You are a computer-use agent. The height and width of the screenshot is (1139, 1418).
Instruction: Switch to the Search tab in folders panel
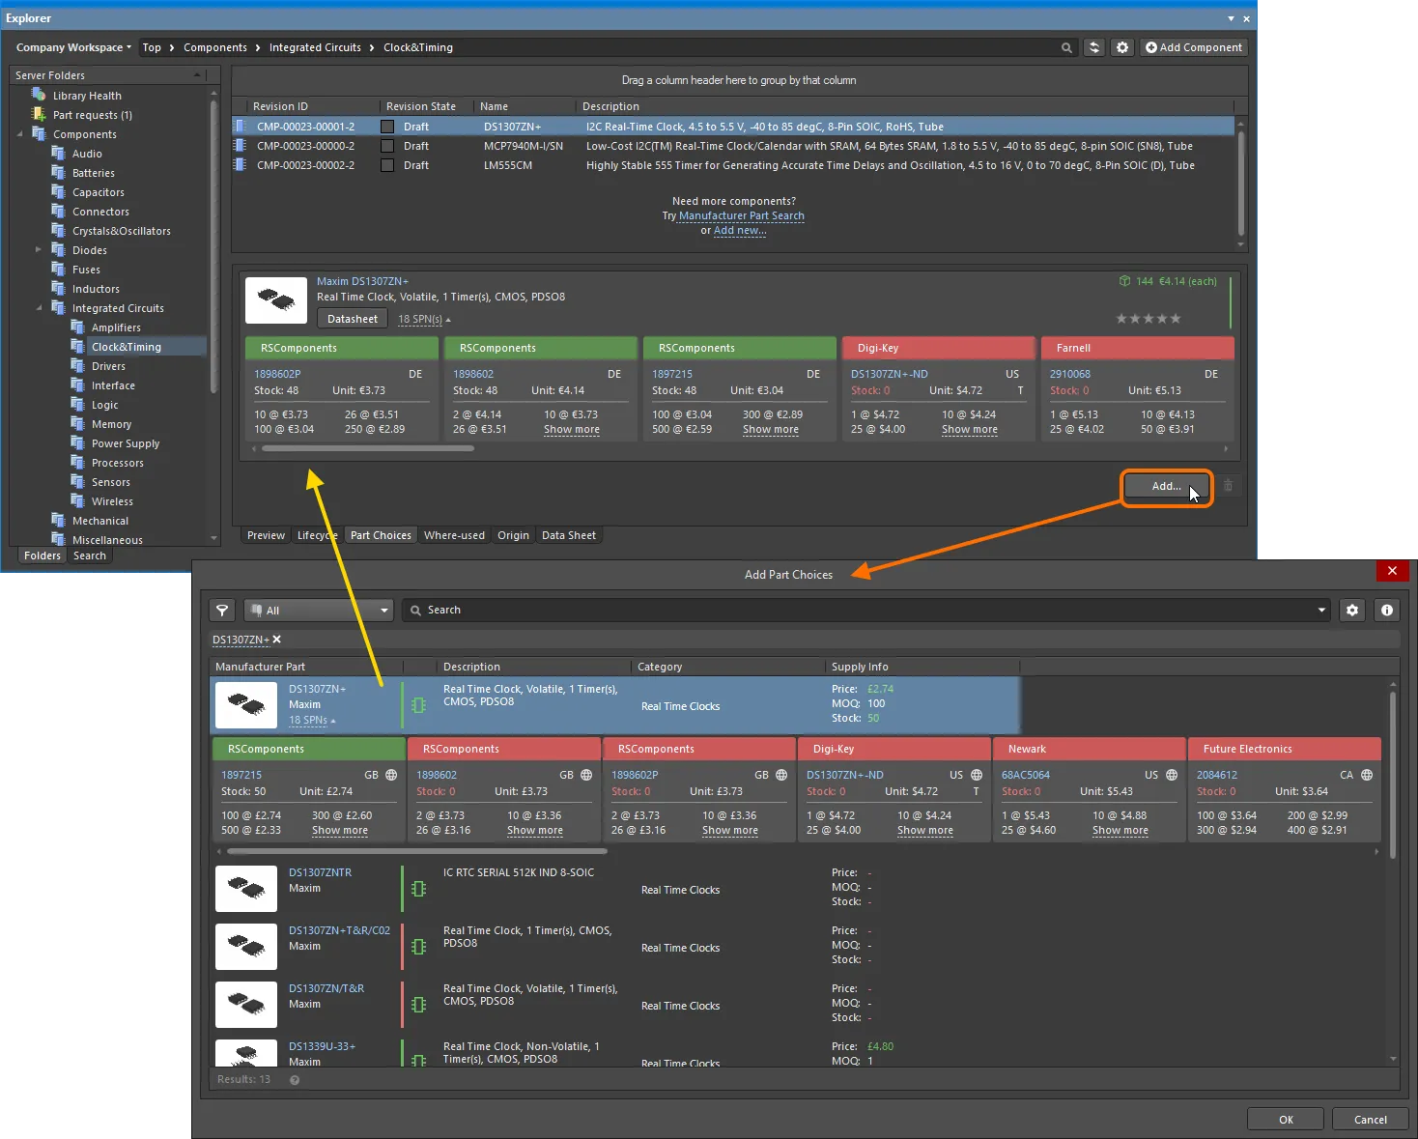click(90, 555)
